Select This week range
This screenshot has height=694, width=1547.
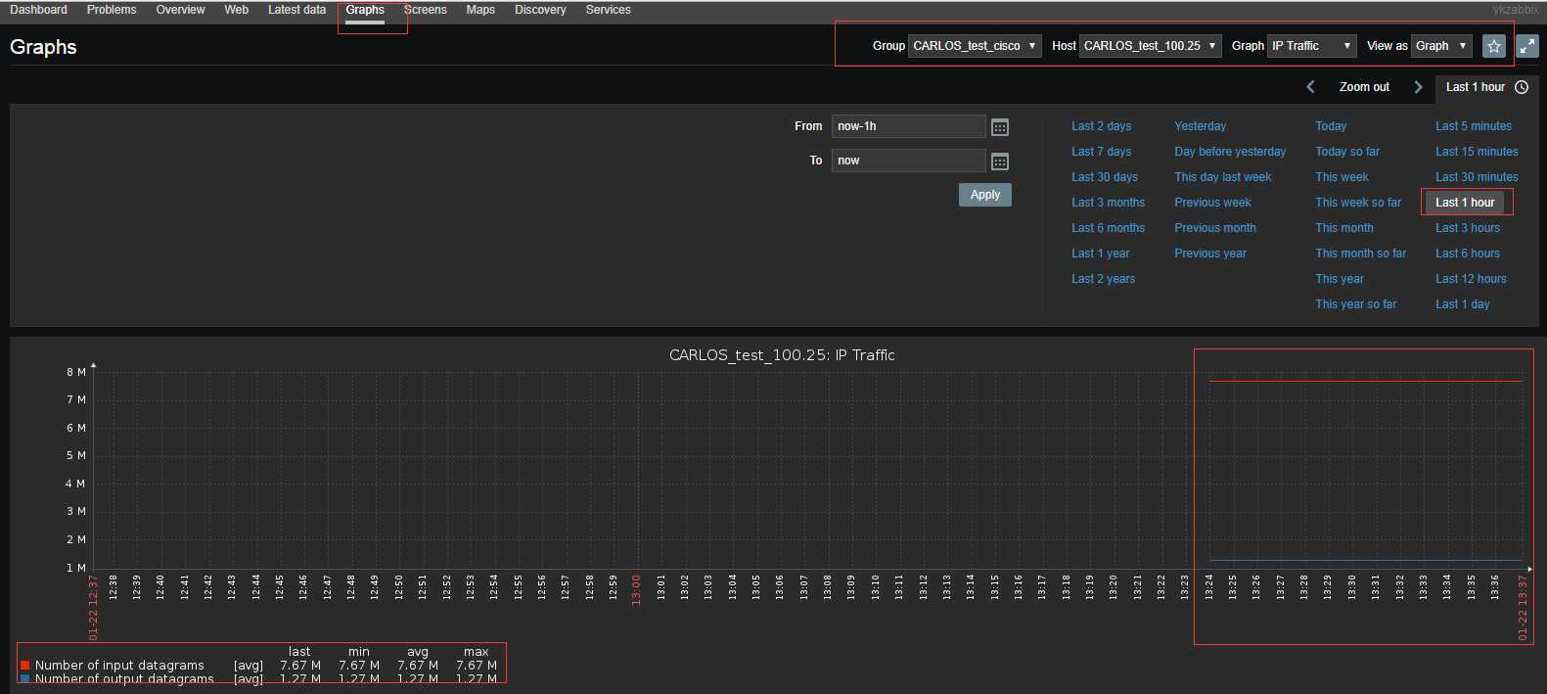1342,177
